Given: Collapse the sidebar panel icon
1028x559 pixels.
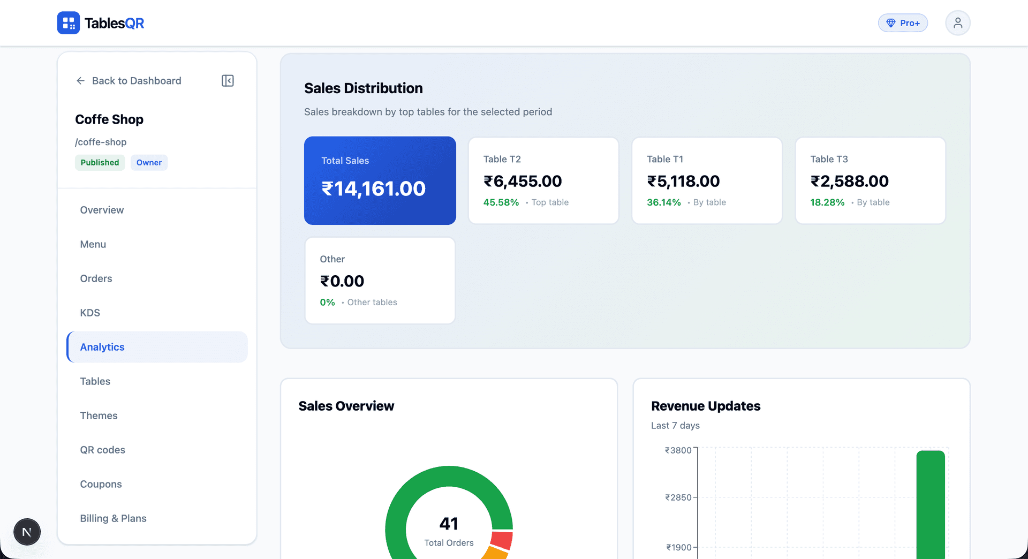Looking at the screenshot, I should pyautogui.click(x=228, y=81).
